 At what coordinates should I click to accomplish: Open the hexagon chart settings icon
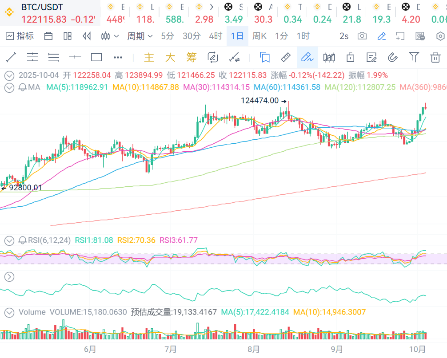pos(440,36)
